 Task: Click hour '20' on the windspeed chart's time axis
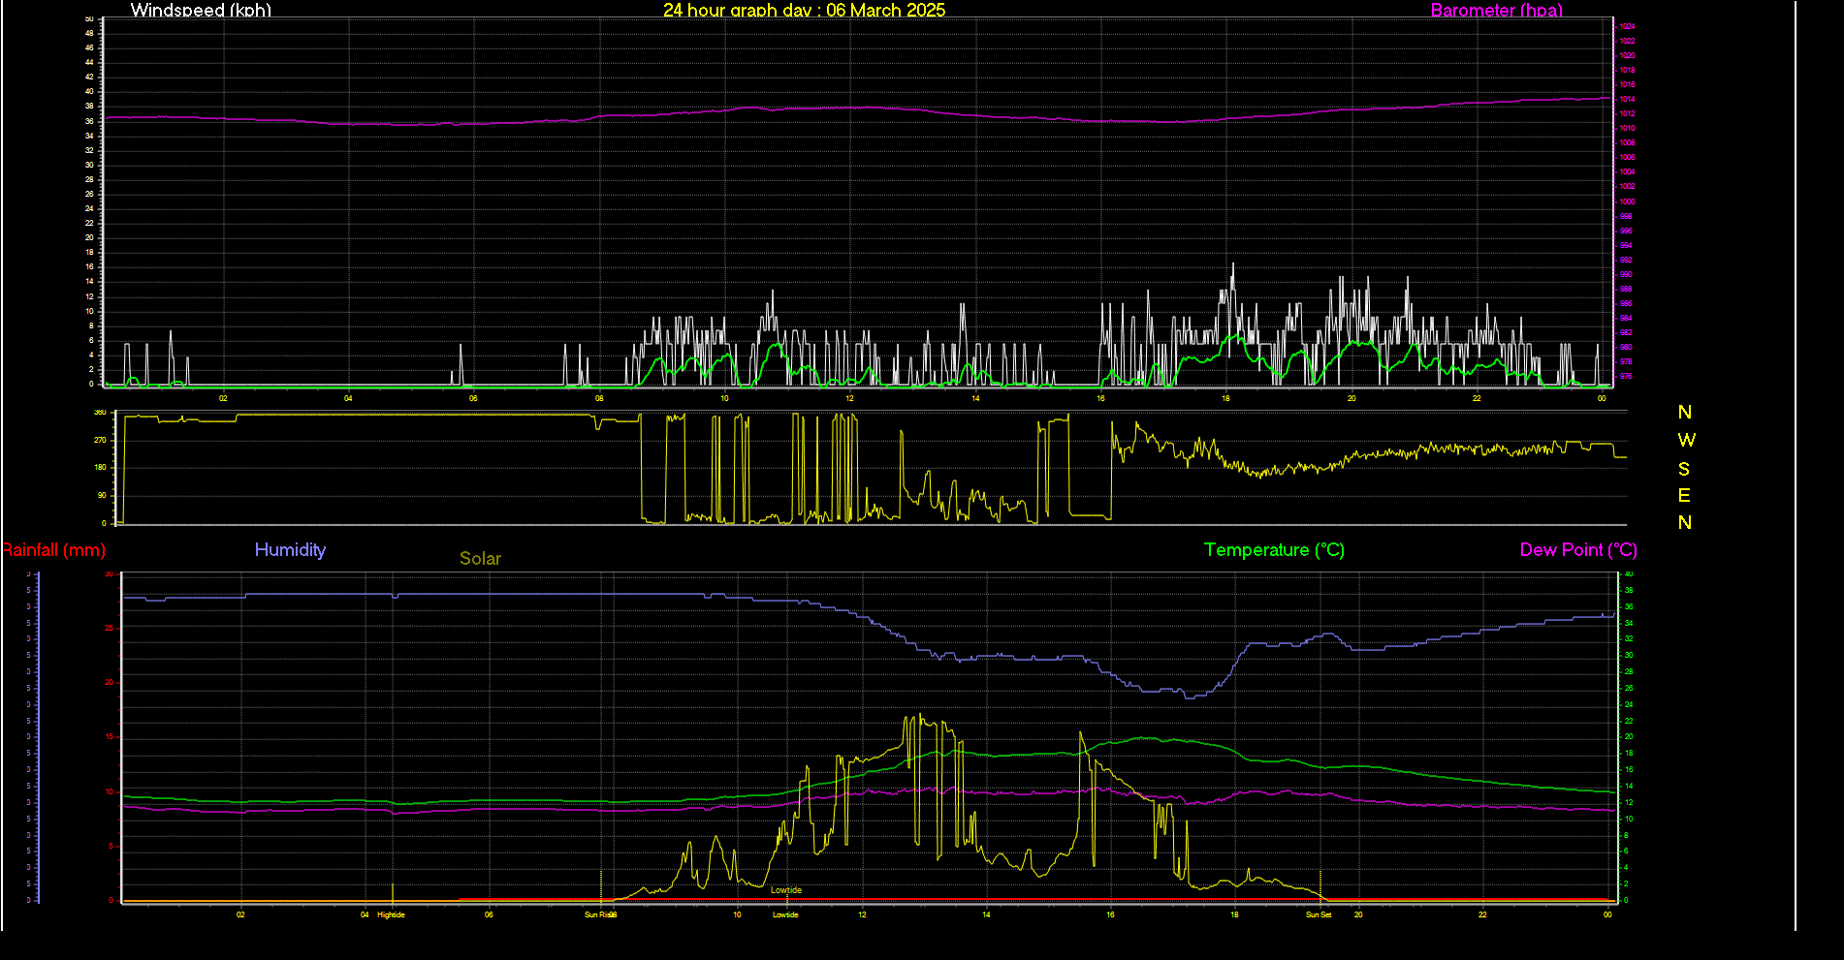tap(1351, 398)
